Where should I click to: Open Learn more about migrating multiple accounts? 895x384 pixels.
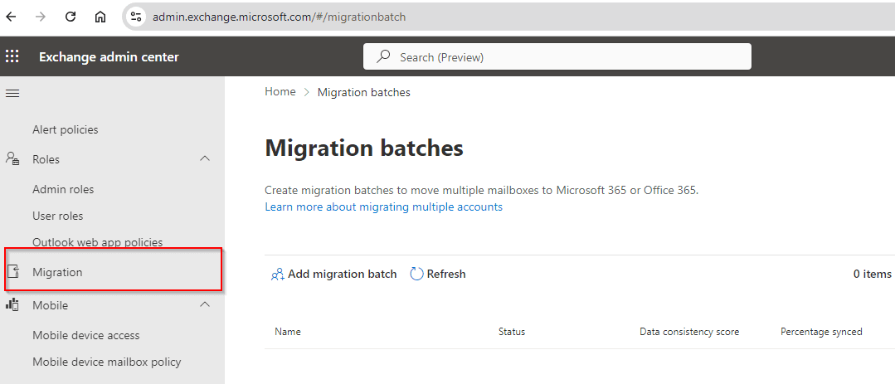383,207
